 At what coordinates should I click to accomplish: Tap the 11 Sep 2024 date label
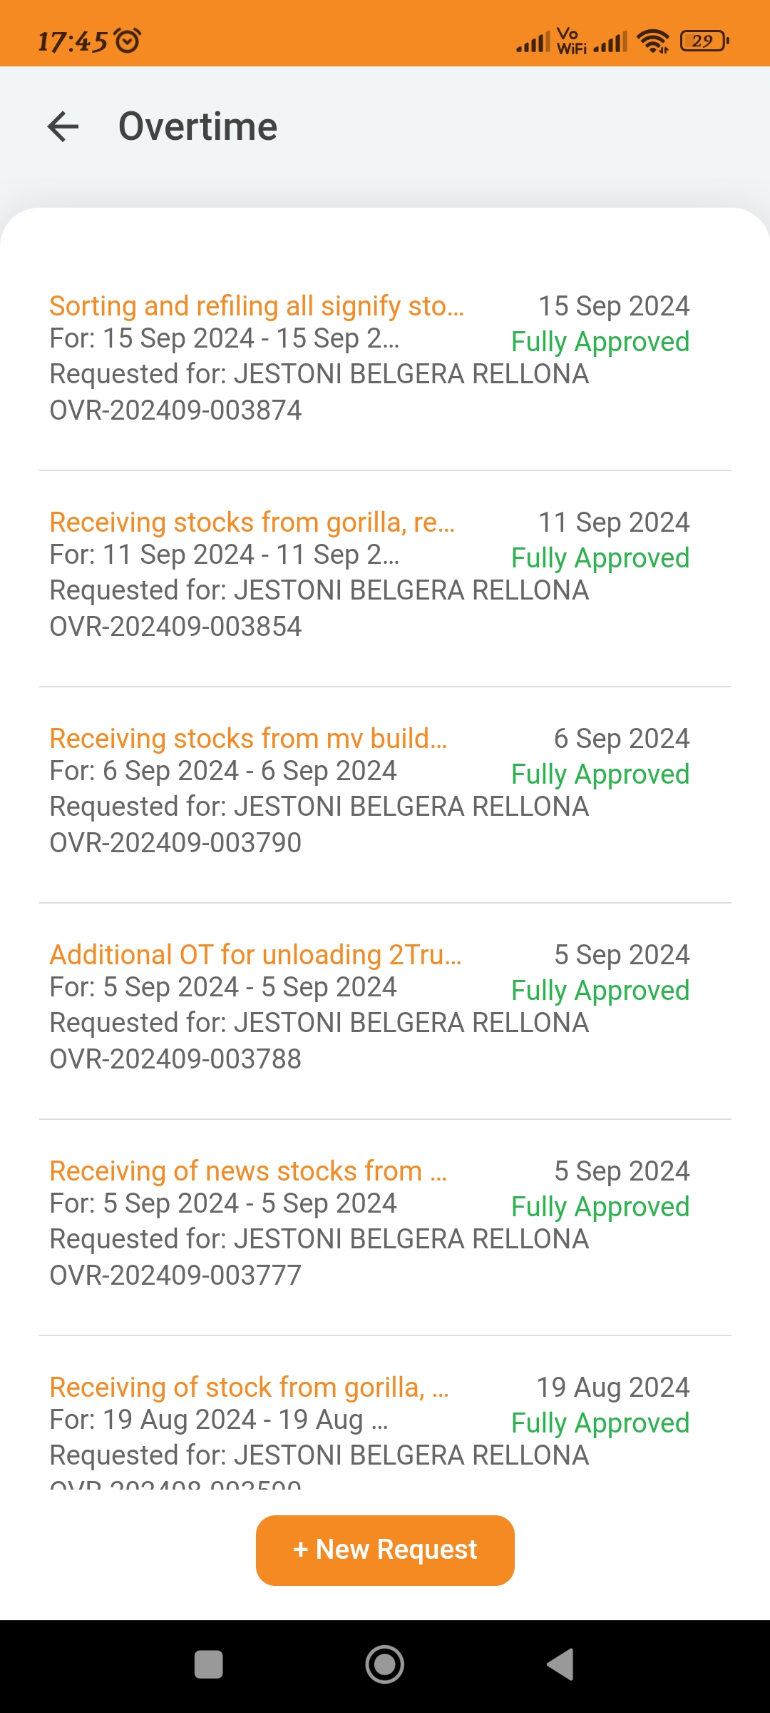click(614, 522)
